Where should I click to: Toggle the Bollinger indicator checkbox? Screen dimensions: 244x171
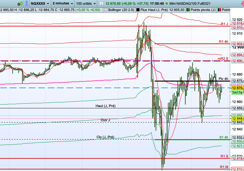coord(106,10)
